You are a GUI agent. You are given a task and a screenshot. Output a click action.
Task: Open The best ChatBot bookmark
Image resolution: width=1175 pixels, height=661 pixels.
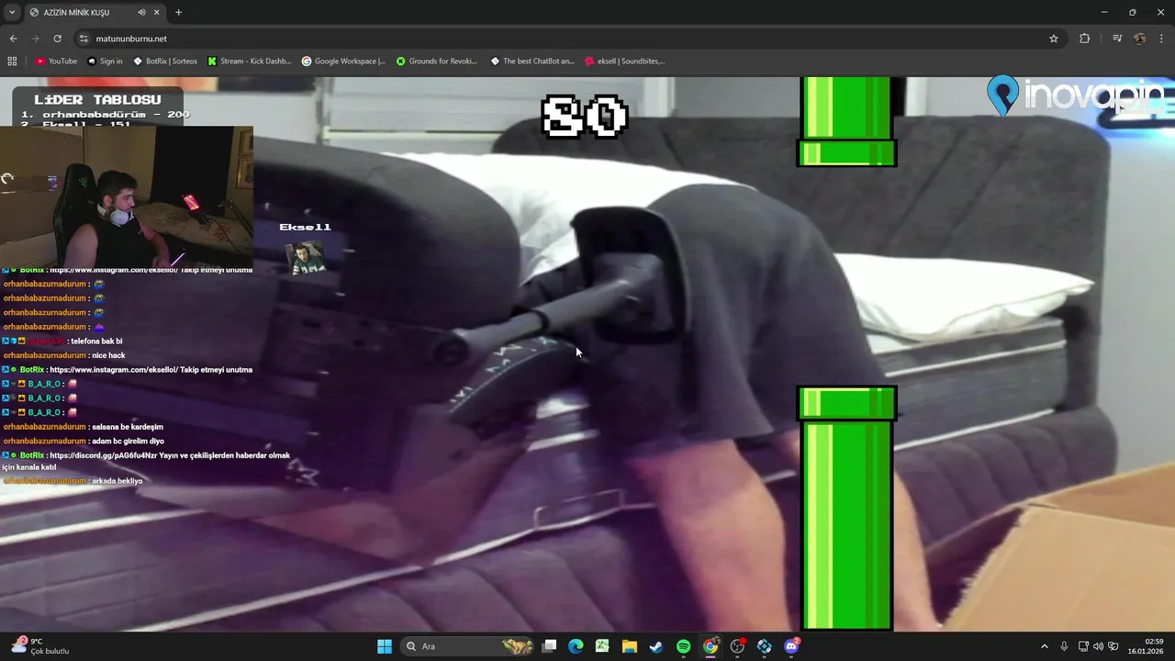click(532, 61)
